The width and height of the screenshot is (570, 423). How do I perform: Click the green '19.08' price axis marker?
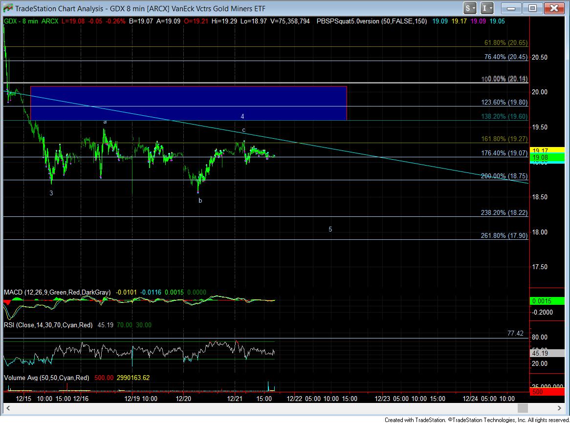click(547, 157)
